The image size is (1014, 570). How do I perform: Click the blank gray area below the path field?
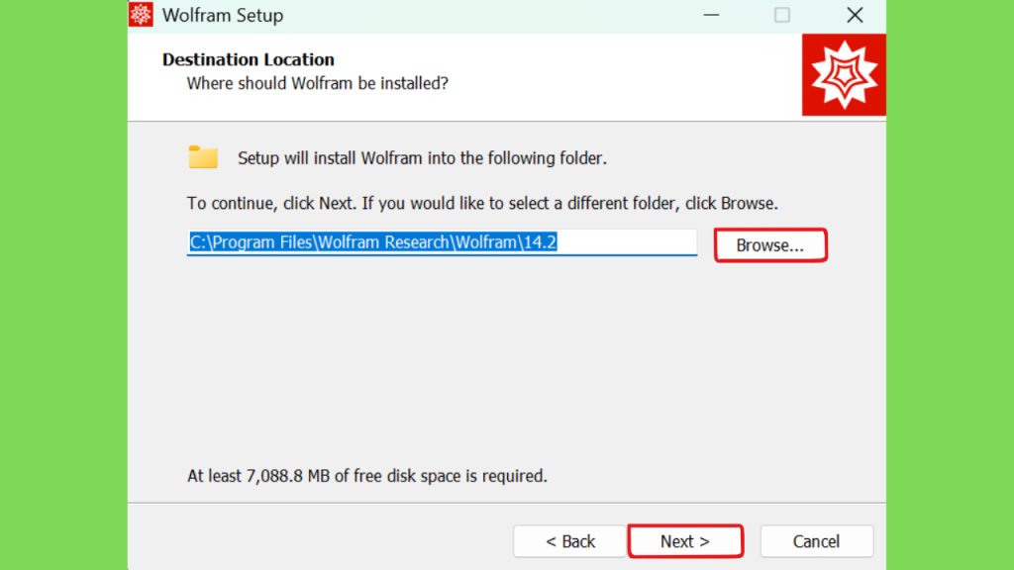point(506,362)
